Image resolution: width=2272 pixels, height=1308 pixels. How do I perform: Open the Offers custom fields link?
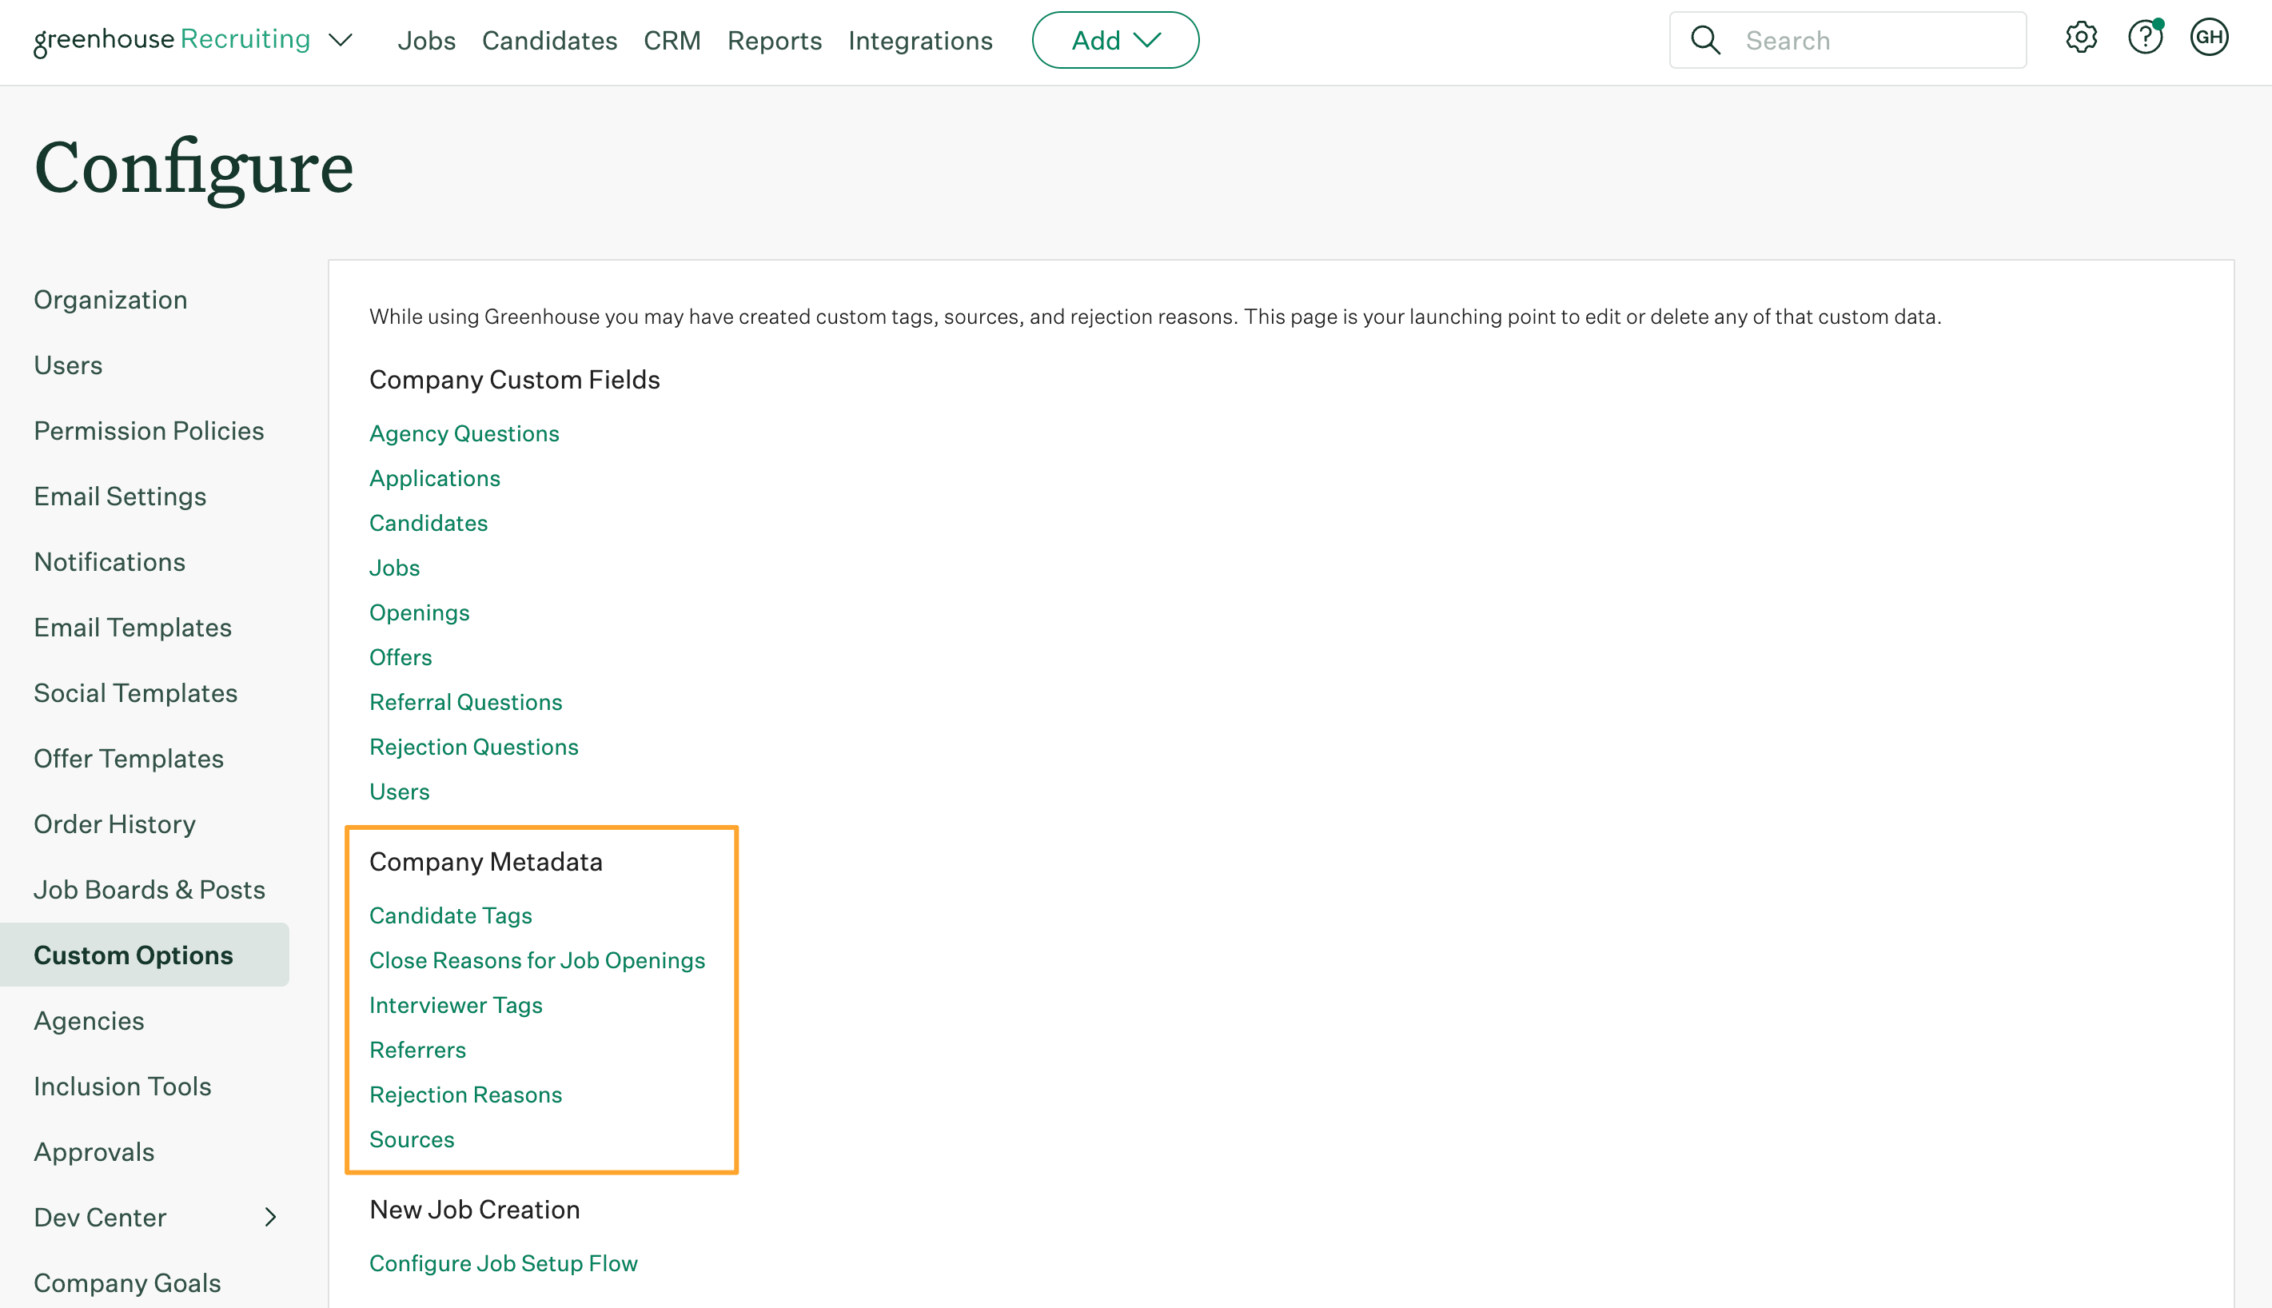tap(401, 657)
